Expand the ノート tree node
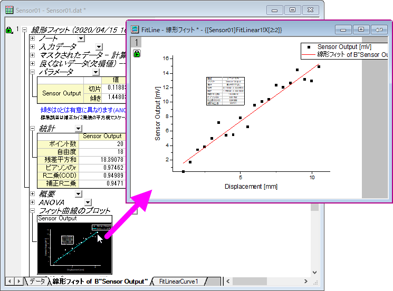The height and width of the screenshot is (291, 393). pyautogui.click(x=32, y=38)
